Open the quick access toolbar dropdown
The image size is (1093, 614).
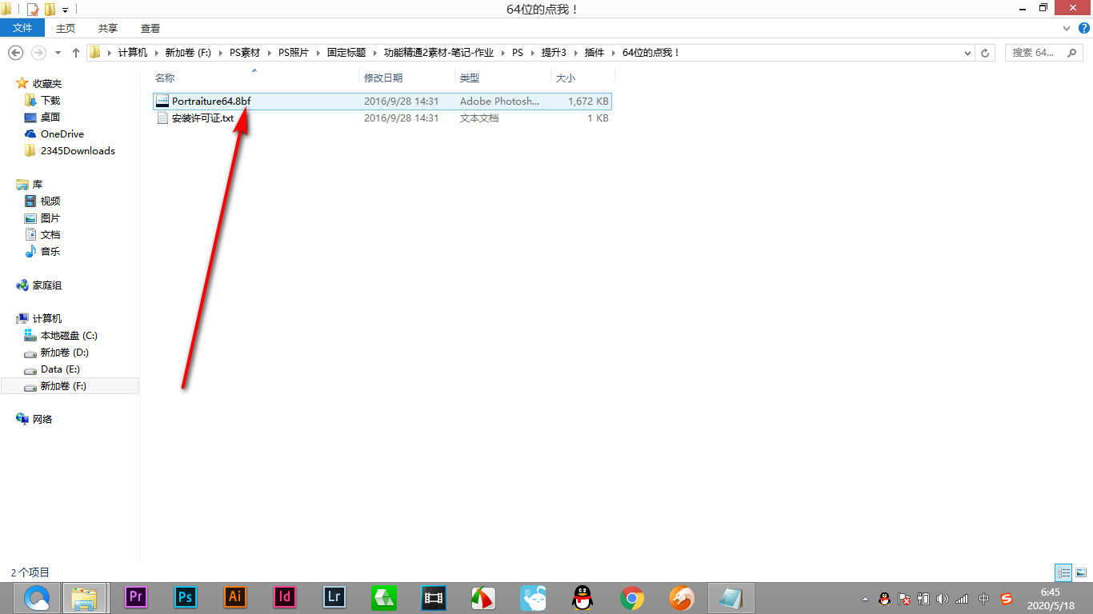[x=65, y=10]
